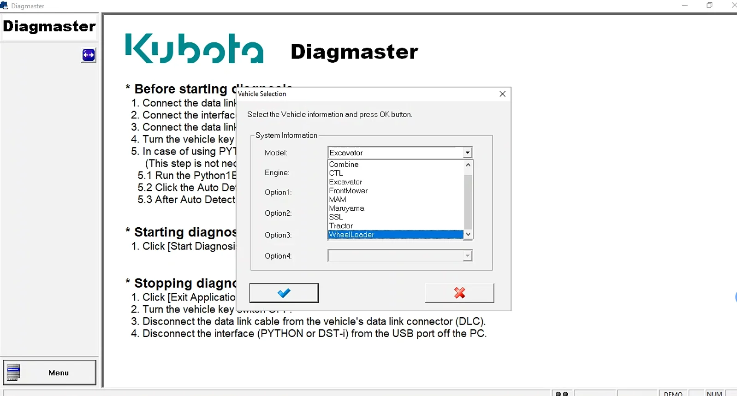Click the Diagmaster heading beside the Kubota logo
737x396 pixels.
(354, 52)
